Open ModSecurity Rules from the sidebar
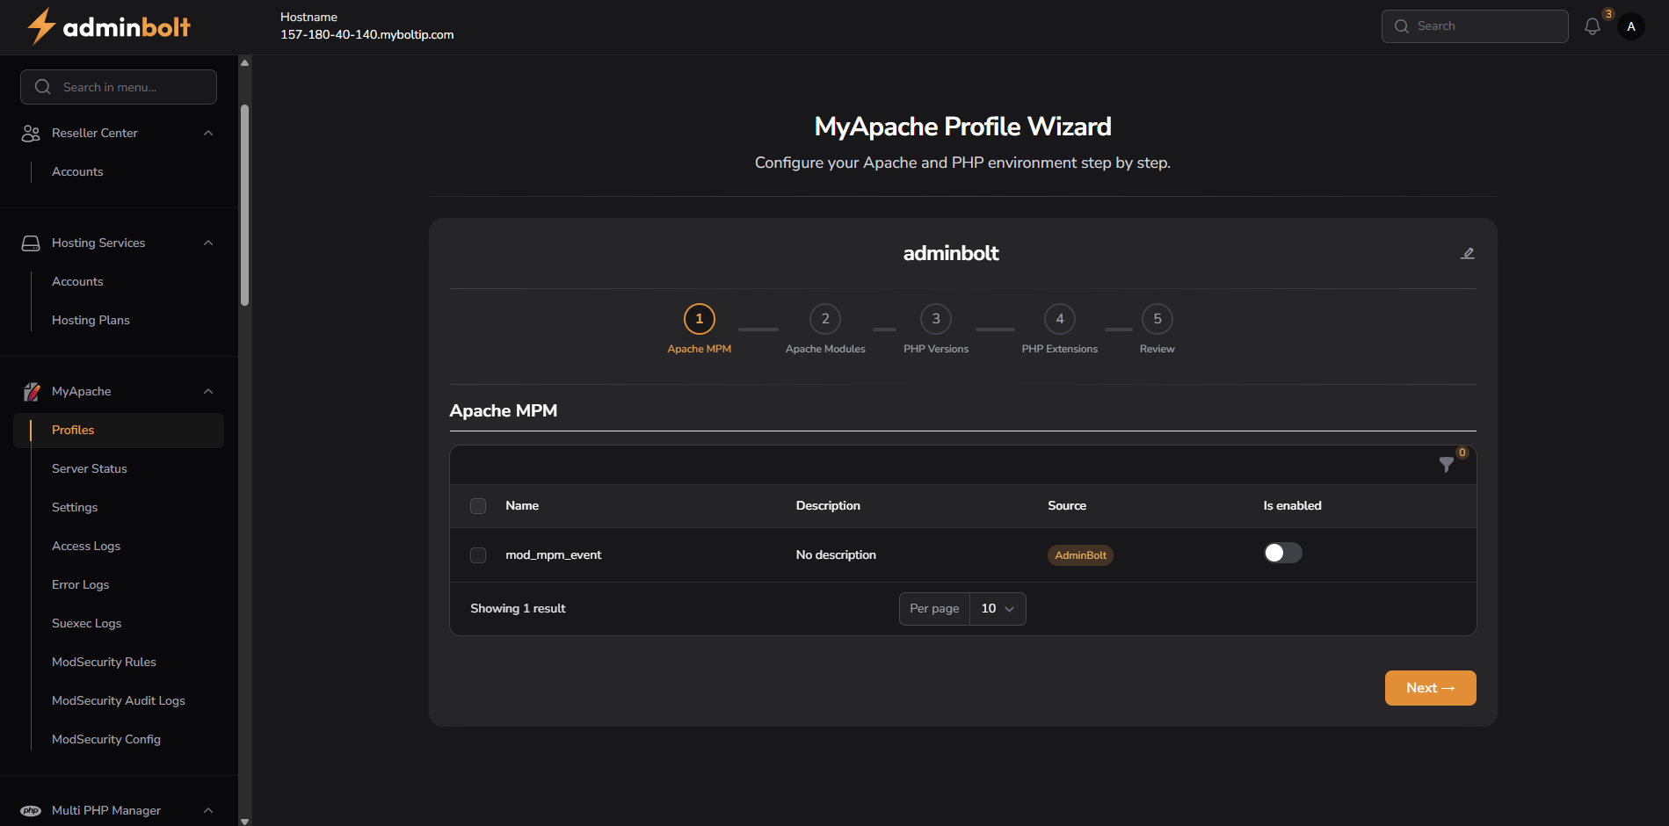 pos(104,662)
